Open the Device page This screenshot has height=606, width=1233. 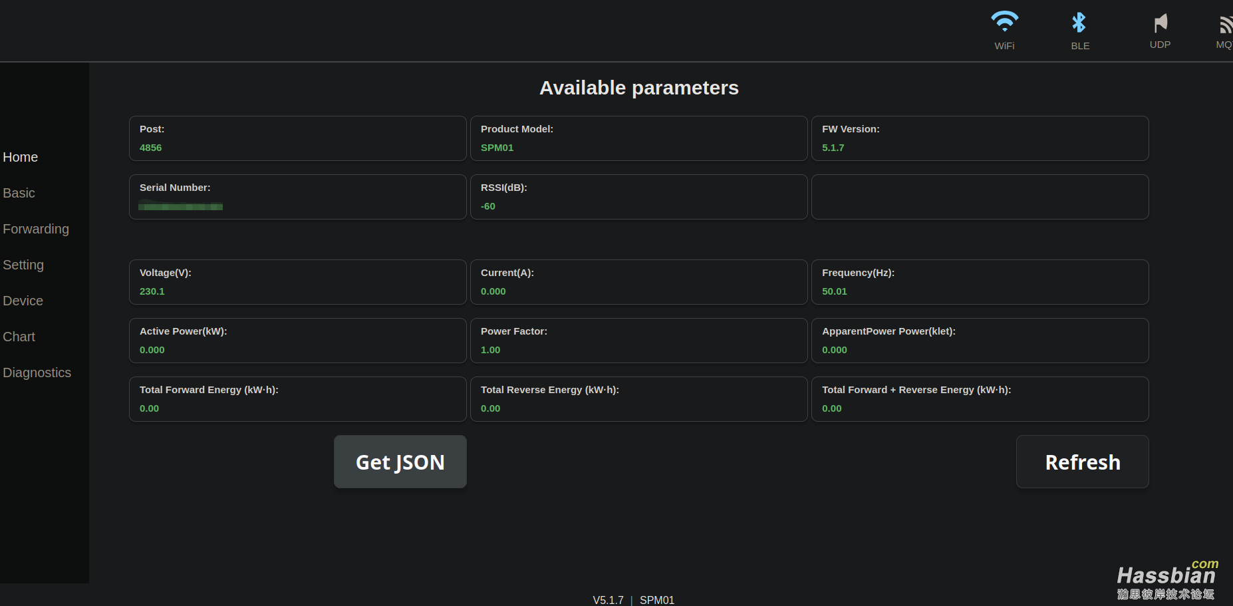(23, 301)
